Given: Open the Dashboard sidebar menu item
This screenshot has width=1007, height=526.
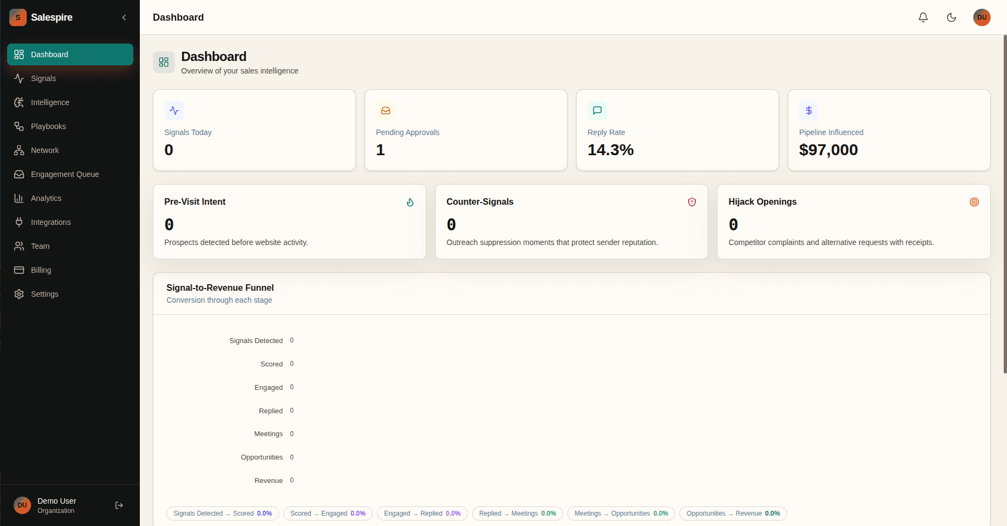Looking at the screenshot, I should [x=70, y=54].
